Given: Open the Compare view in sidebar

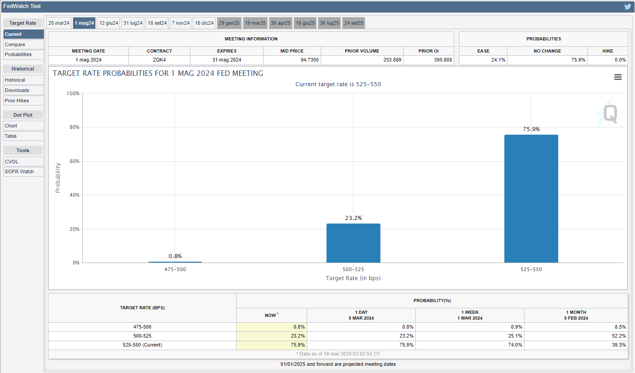Looking at the screenshot, I should coord(23,44).
